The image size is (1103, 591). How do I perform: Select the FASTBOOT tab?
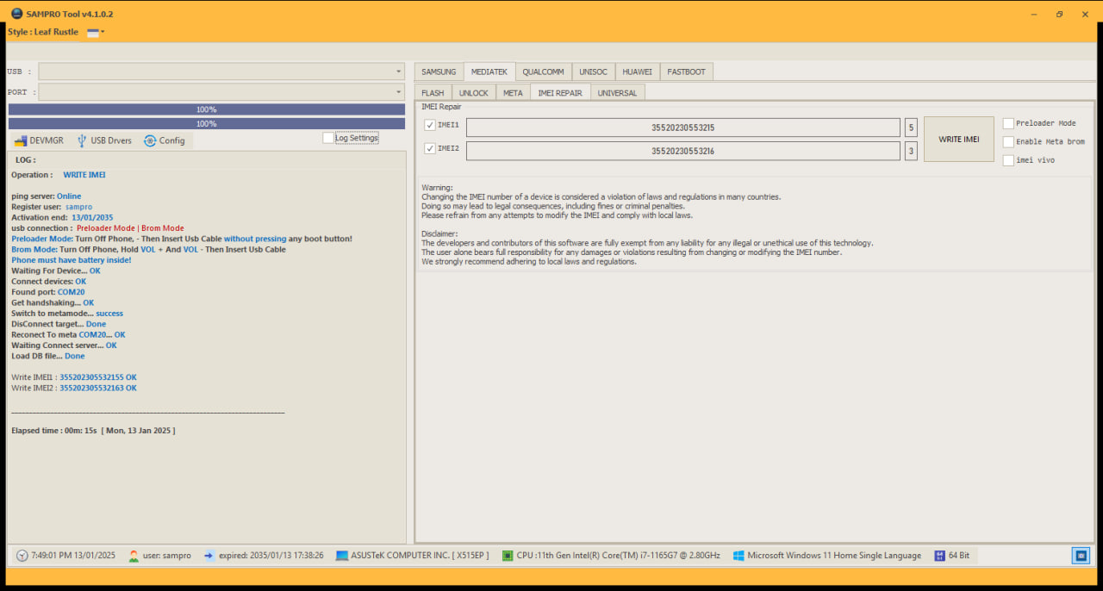(687, 72)
